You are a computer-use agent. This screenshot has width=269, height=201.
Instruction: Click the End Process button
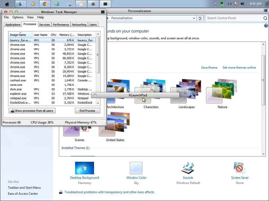tap(87, 111)
